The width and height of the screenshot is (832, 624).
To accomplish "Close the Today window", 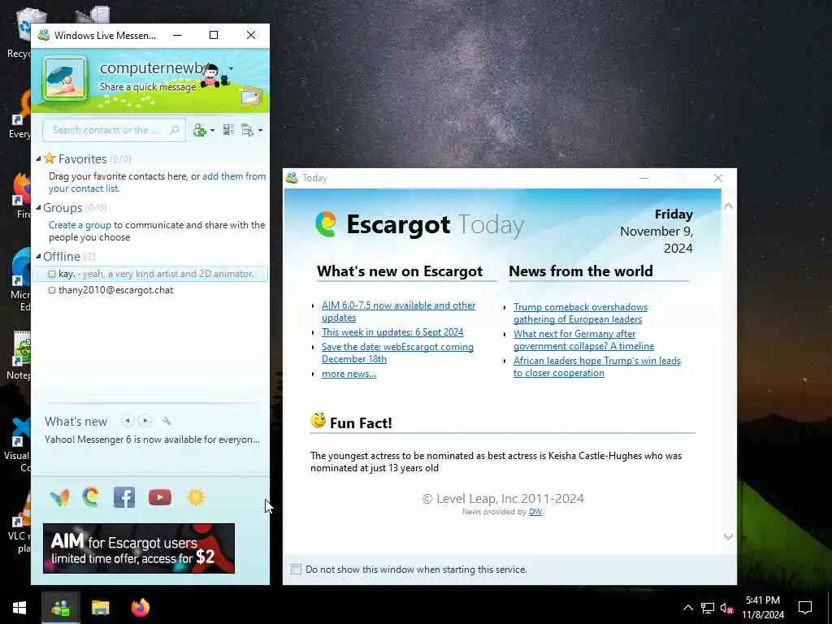I will 718,178.
